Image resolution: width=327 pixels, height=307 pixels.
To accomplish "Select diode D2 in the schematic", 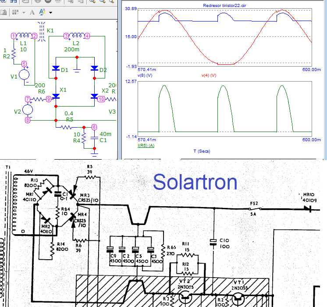I will pyautogui.click(x=95, y=68).
